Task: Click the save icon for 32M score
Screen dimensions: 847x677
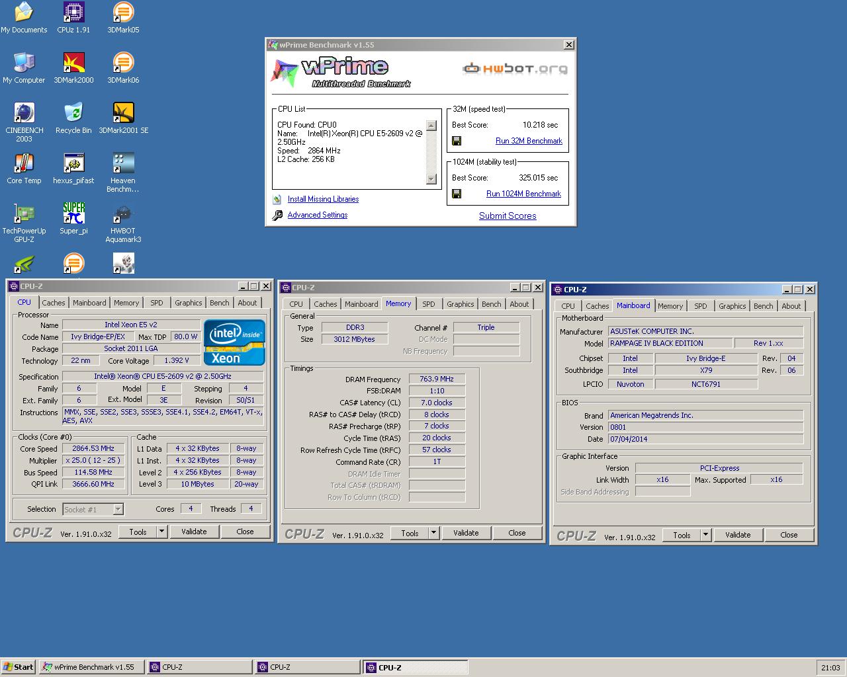Action: point(457,141)
